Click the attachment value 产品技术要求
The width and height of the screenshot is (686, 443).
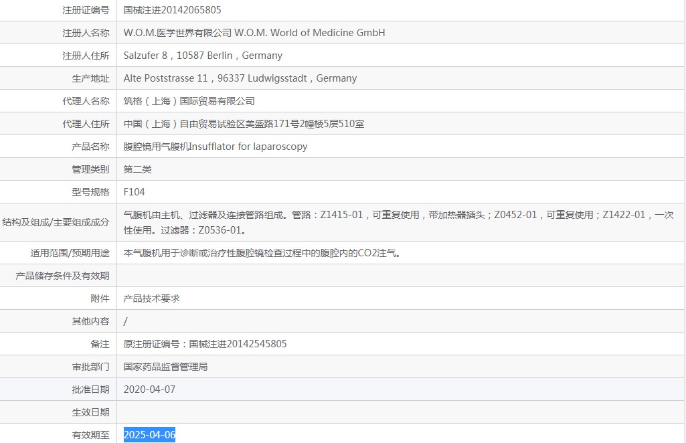click(151, 298)
